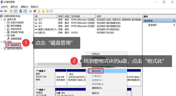
Task: Select the U盘 (F:) volume row
Action: pyautogui.click(x=88, y=33)
